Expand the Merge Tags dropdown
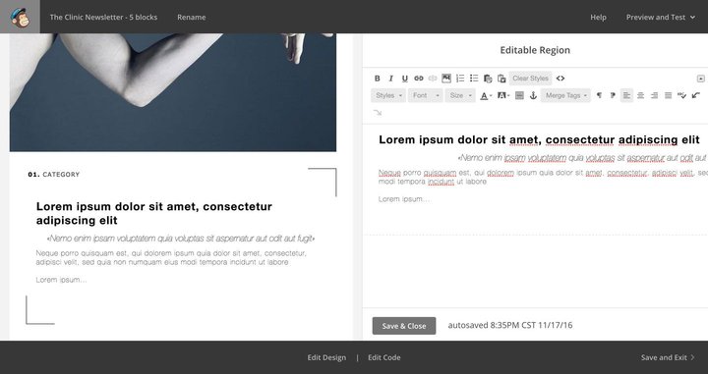Viewport: 708px width, 374px height. [x=565, y=95]
